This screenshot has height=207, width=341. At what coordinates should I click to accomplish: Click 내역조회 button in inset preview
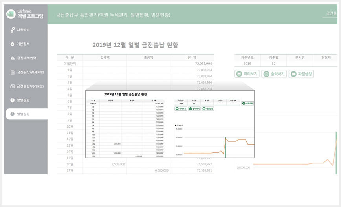247,103
